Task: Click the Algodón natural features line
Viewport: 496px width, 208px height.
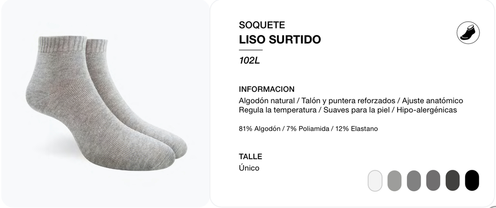Action: (351, 101)
